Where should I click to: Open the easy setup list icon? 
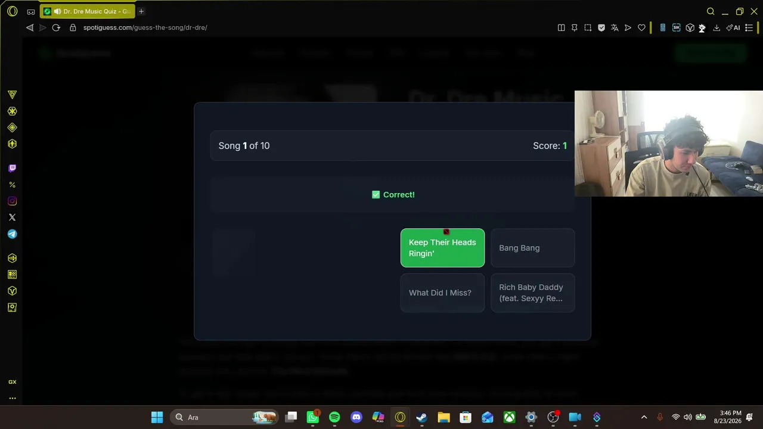pos(749,27)
